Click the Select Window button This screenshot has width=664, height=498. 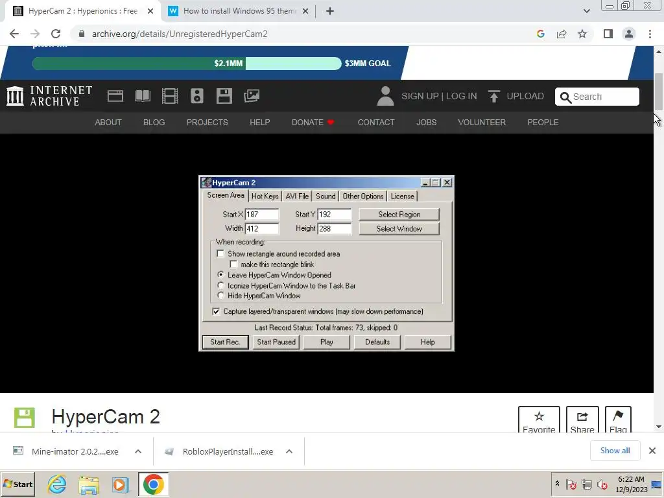click(399, 229)
